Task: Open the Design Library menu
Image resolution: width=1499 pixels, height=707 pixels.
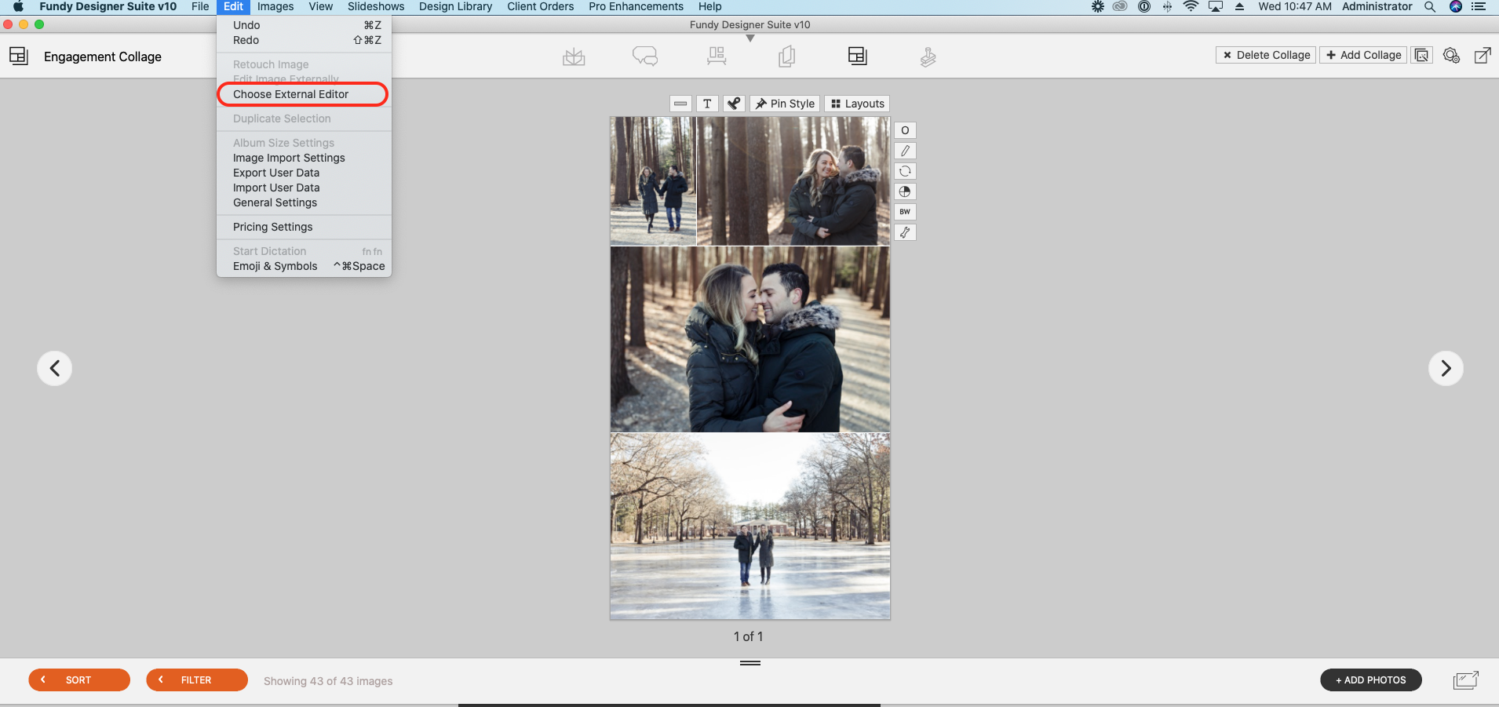Action: pos(455,6)
